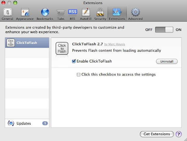Viewport: 187px width, 141px height.
Task: Click 'Prevents Flash content from loading automatically' text
Action: coord(117,51)
